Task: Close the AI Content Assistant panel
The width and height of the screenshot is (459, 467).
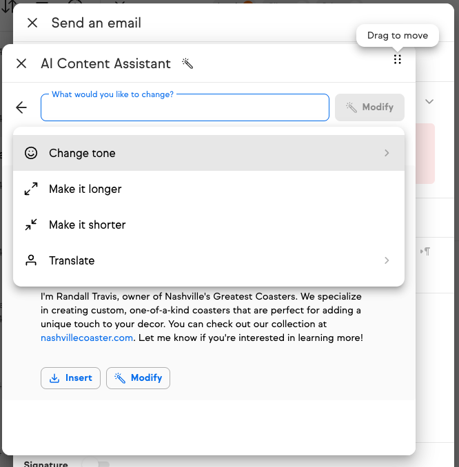Action: click(x=21, y=63)
